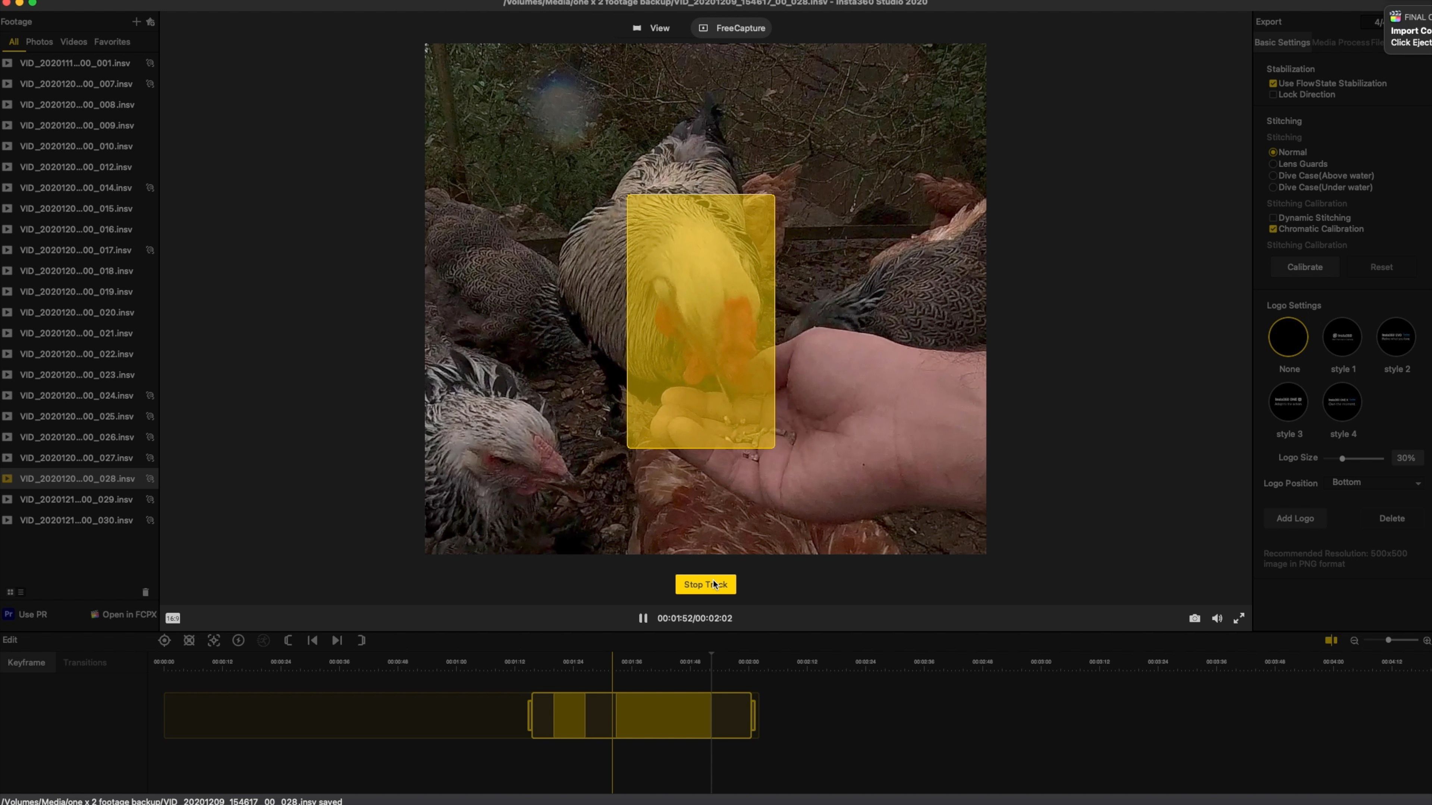Take a snapshot with camera icon

tap(1194, 618)
